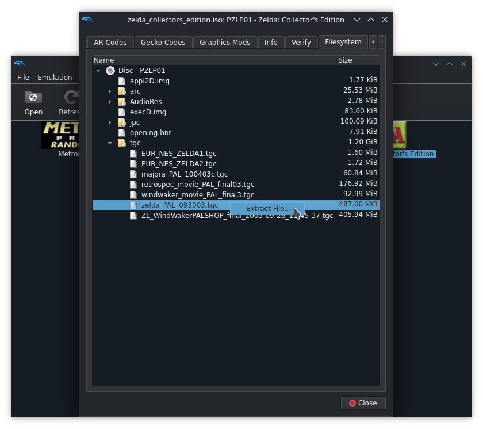Click the Name column header
The width and height of the screenshot is (483, 429).
pos(214,60)
